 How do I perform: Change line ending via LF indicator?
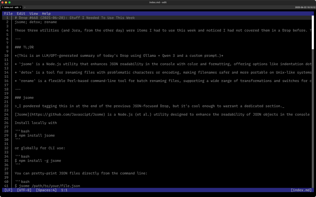click(x=8, y=190)
